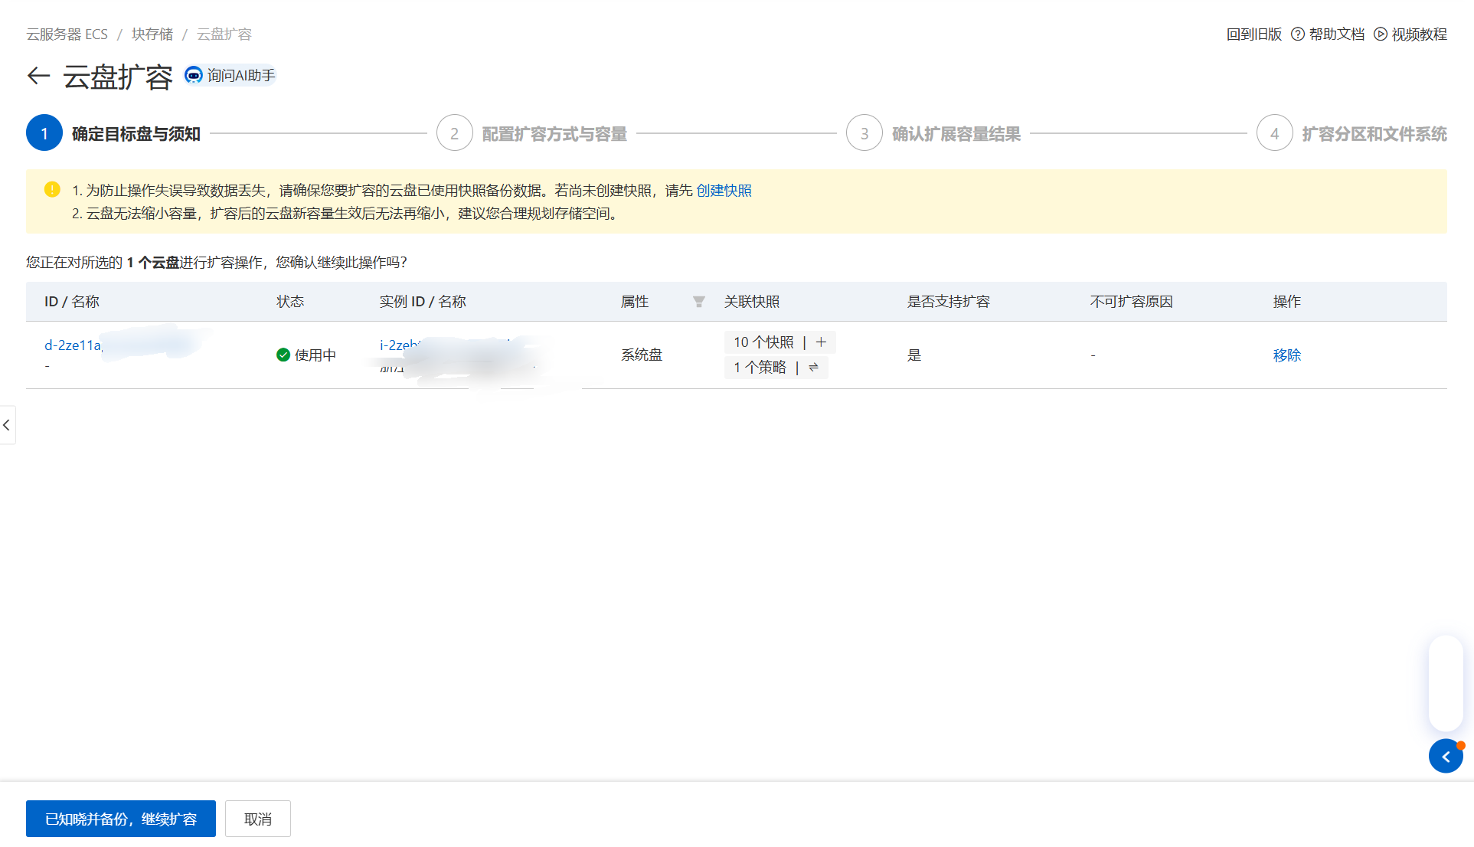Click the back arrow beside 云盘扩容
This screenshot has width=1474, height=847.
tap(38, 76)
